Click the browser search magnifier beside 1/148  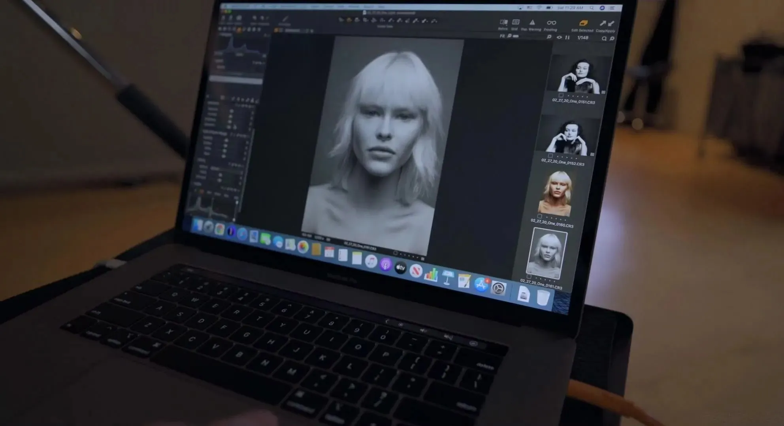click(604, 39)
